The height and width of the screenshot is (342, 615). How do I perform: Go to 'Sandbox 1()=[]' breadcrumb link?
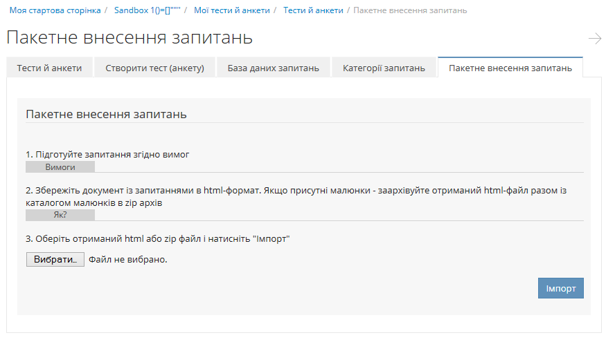point(147,10)
